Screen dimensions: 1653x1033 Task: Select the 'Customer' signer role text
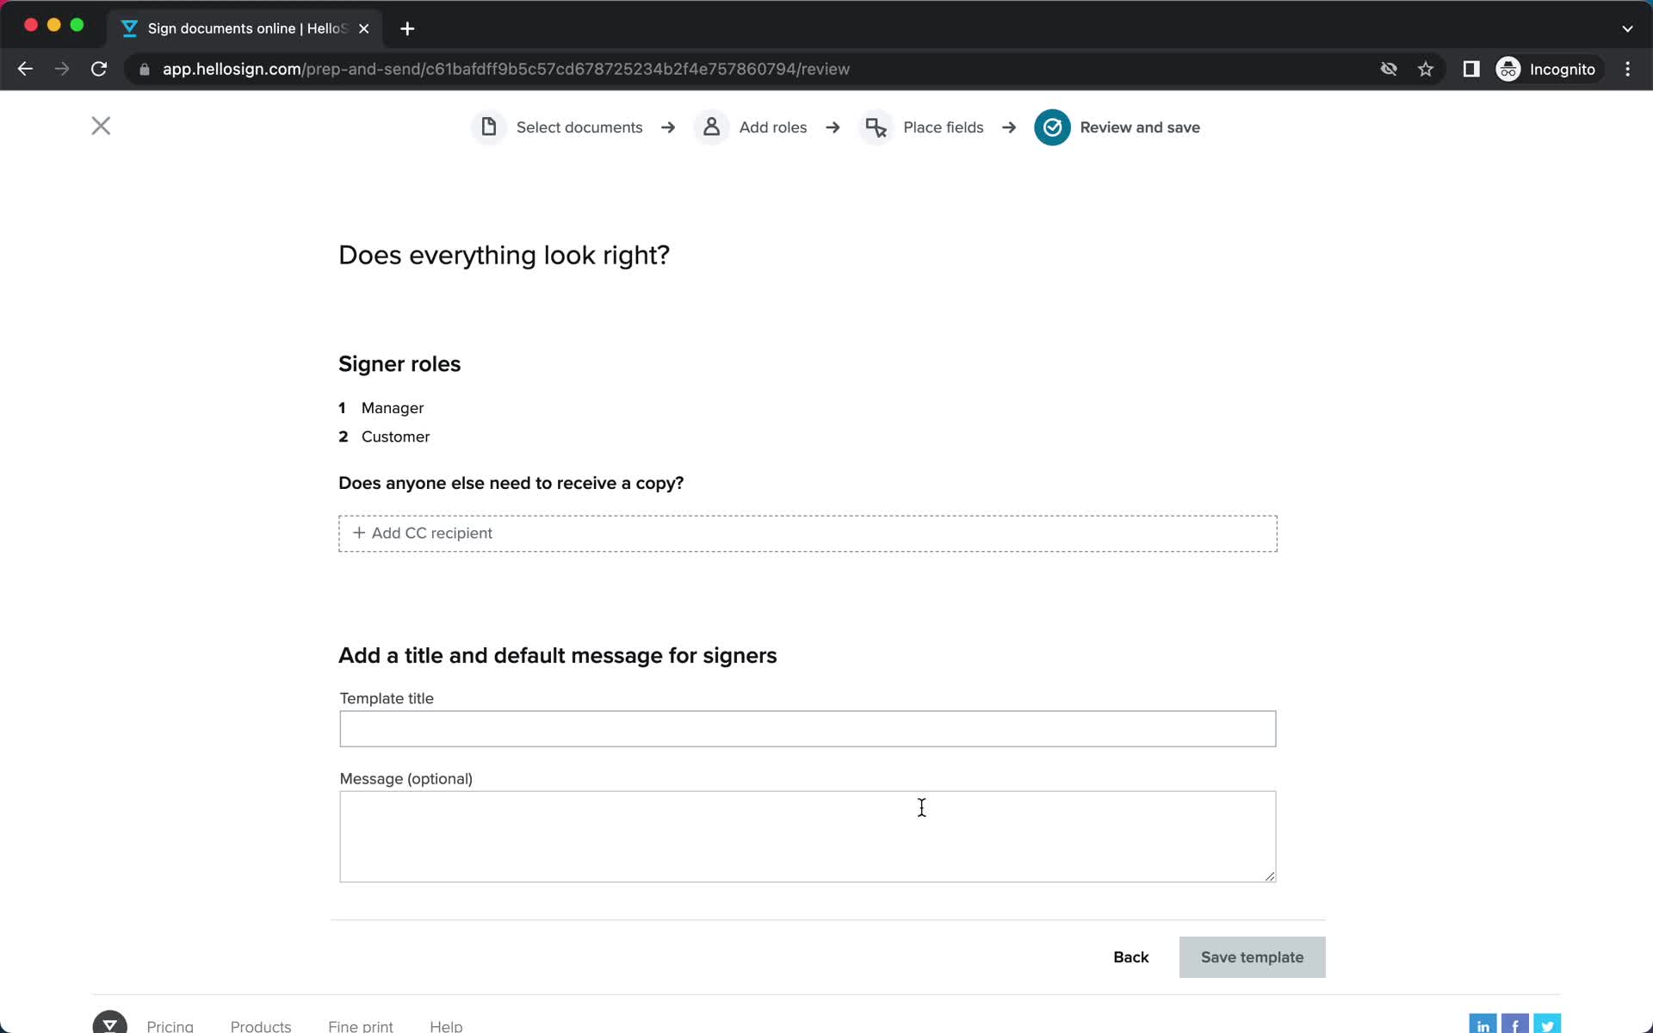[x=395, y=436]
